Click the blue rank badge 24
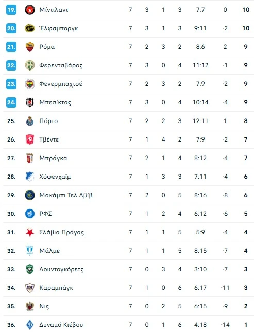 point(11,102)
